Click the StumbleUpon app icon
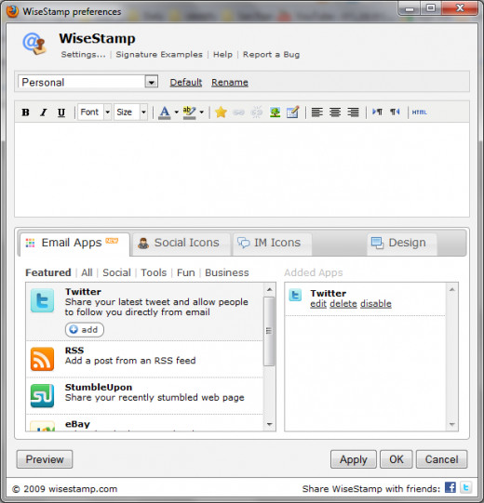 point(42,396)
